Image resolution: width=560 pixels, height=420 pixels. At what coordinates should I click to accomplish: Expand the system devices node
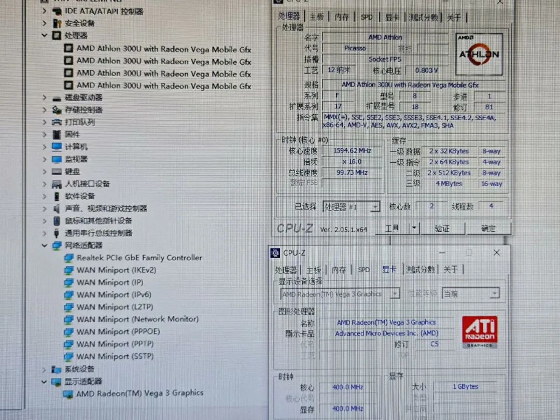tap(44, 369)
